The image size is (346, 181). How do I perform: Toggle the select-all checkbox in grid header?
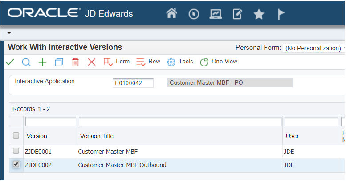click(16, 136)
